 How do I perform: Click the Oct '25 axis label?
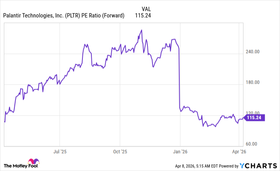[x=120, y=151]
